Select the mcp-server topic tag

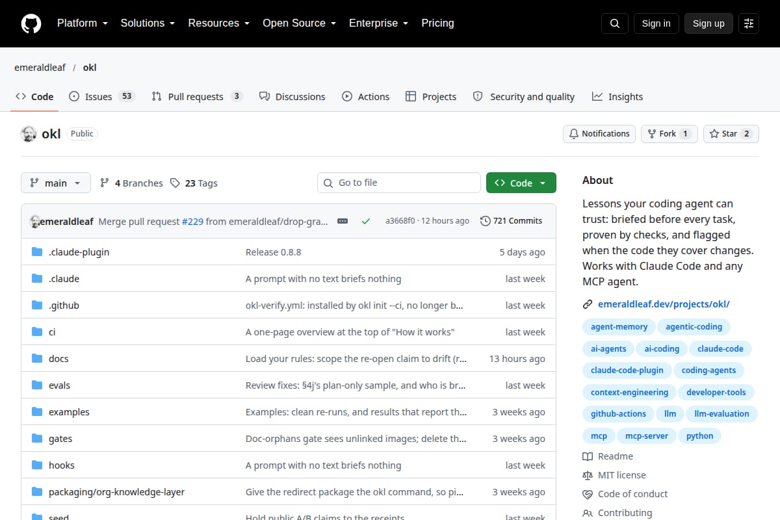[647, 436]
